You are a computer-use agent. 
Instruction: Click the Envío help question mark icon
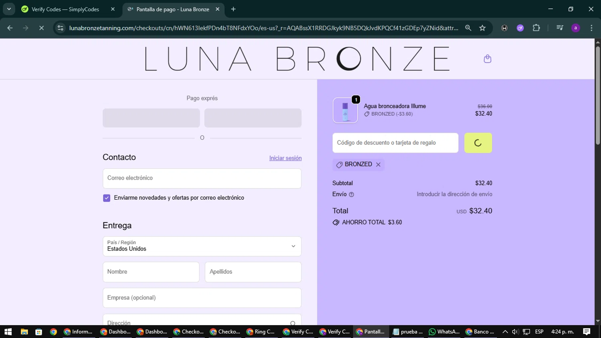click(351, 194)
